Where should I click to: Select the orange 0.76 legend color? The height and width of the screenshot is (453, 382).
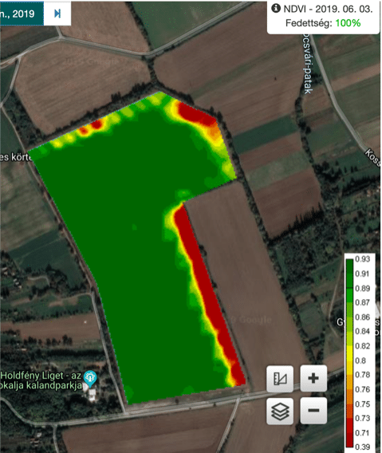pos(349,389)
